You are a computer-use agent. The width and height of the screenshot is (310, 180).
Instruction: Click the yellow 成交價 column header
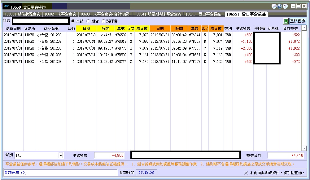point(142,29)
